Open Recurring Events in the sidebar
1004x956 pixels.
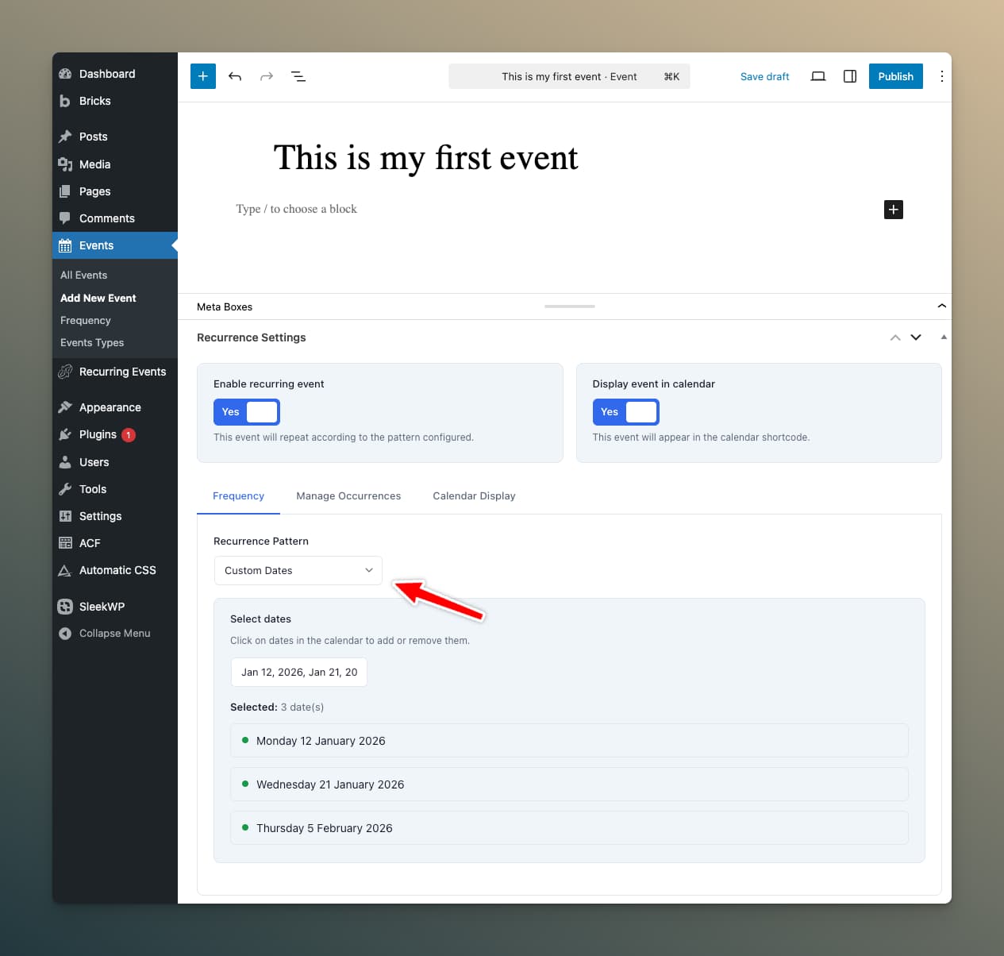[x=122, y=371]
